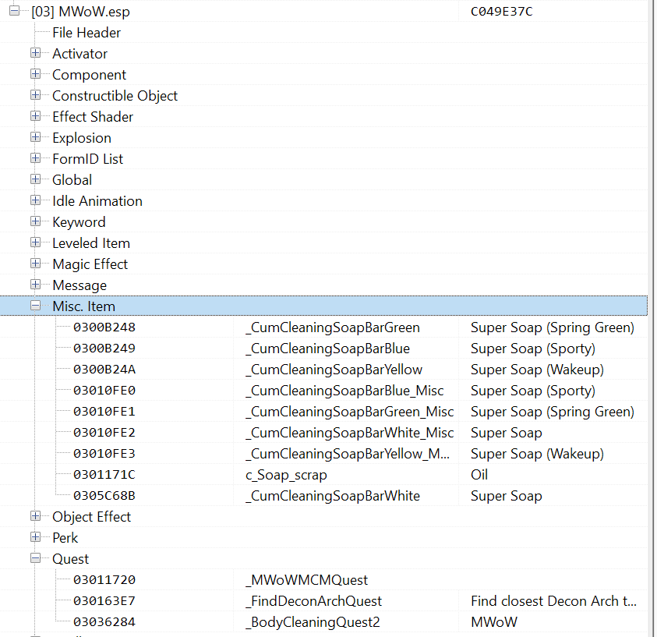Select the Object Effect label
Viewport: 657px width, 637px height.
(91, 517)
